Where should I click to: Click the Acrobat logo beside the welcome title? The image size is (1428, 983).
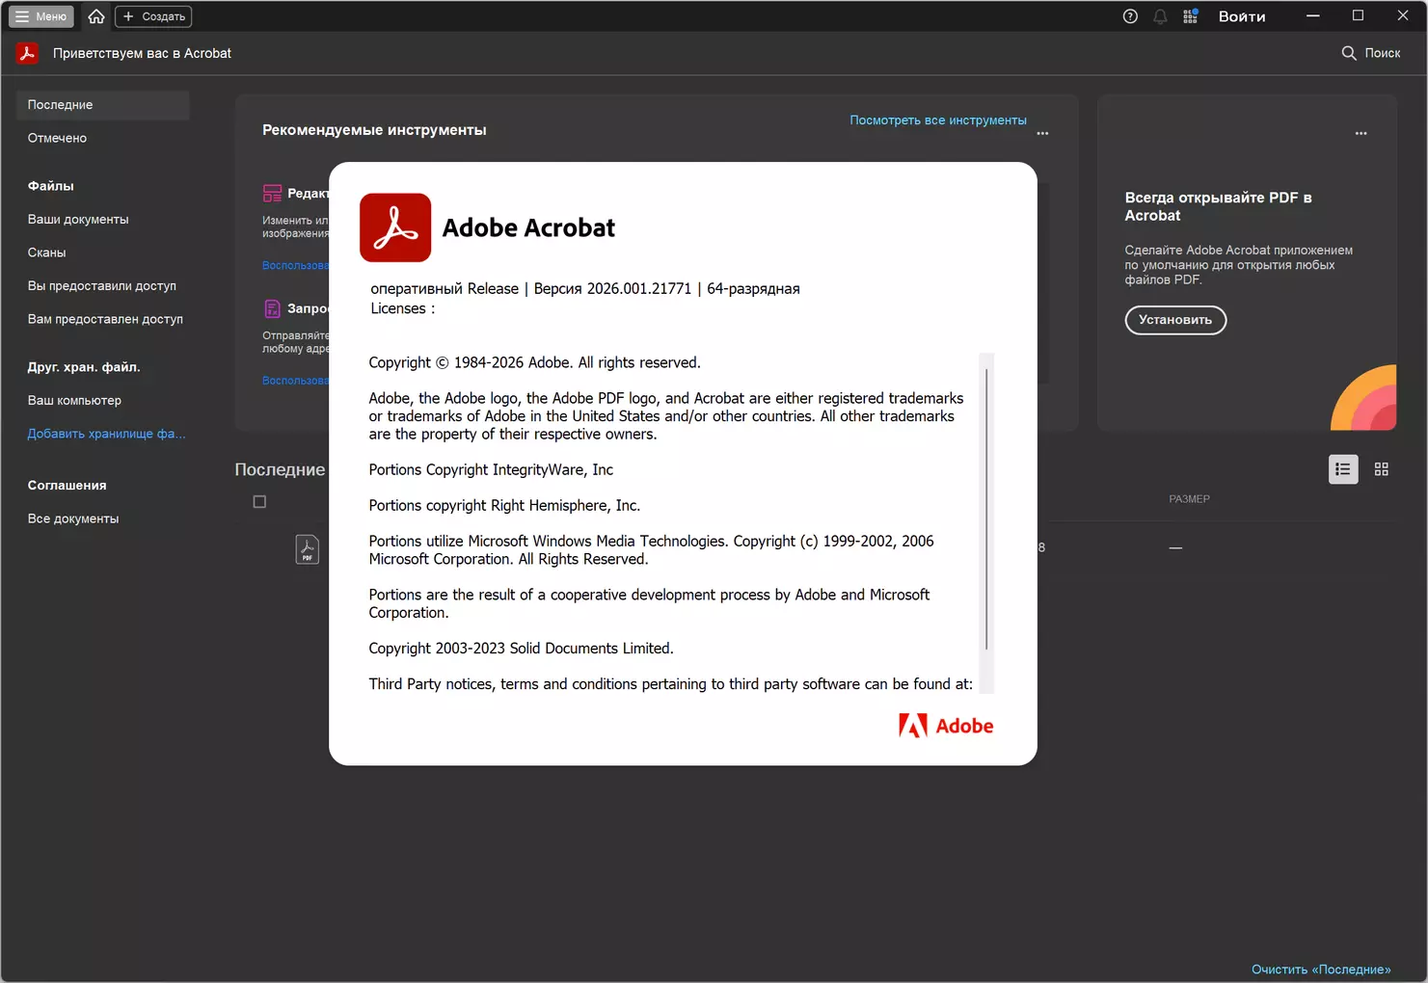point(27,53)
